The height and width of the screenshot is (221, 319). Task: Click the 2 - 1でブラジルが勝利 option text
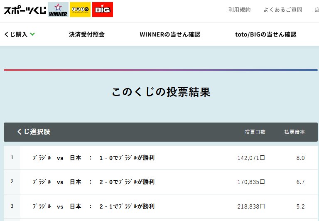[x=127, y=206]
